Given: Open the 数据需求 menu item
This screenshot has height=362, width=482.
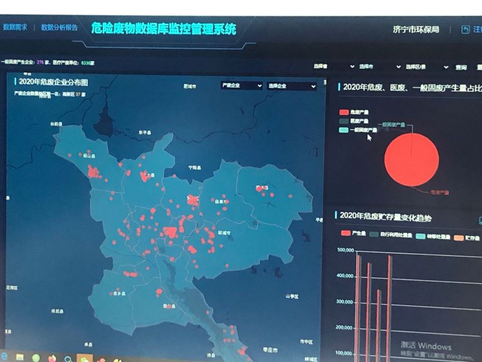Looking at the screenshot, I should pos(16,27).
